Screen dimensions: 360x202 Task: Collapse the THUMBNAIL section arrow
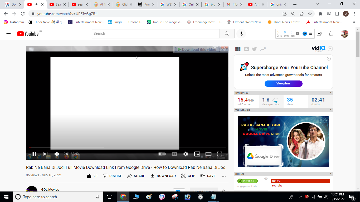click(x=331, y=110)
